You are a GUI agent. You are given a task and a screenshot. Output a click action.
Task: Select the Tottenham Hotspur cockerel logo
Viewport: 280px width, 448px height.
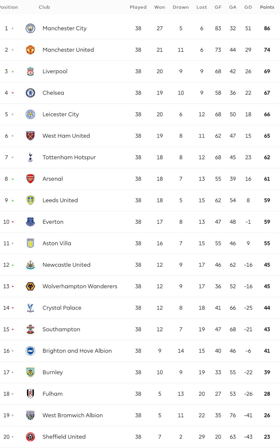point(30,157)
